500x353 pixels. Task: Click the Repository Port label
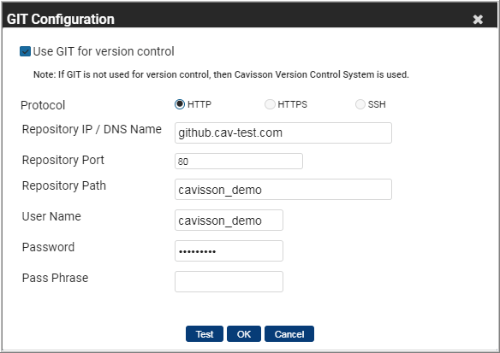point(62,160)
